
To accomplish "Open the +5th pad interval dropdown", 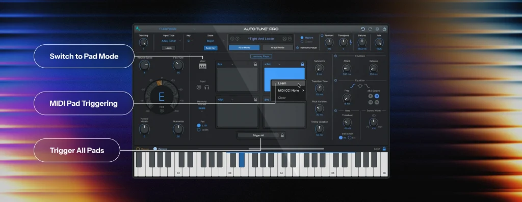I will pyautogui.click(x=225, y=99).
